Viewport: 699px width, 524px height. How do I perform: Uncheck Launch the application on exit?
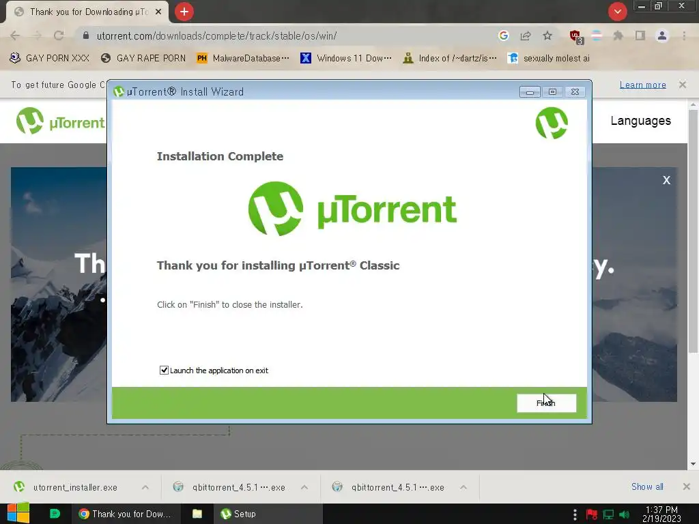(164, 370)
